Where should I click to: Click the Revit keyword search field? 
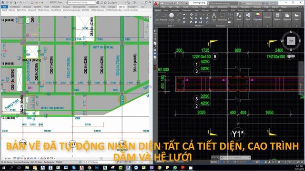pyautogui.click(x=81, y=3)
